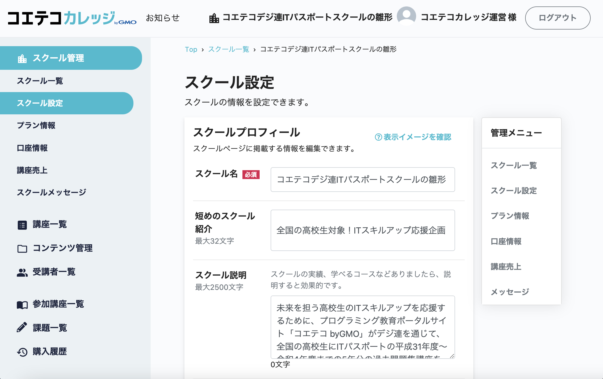603x379 pixels.
Task: Click the textarea resize handle of スクール説明
Action: [452, 356]
